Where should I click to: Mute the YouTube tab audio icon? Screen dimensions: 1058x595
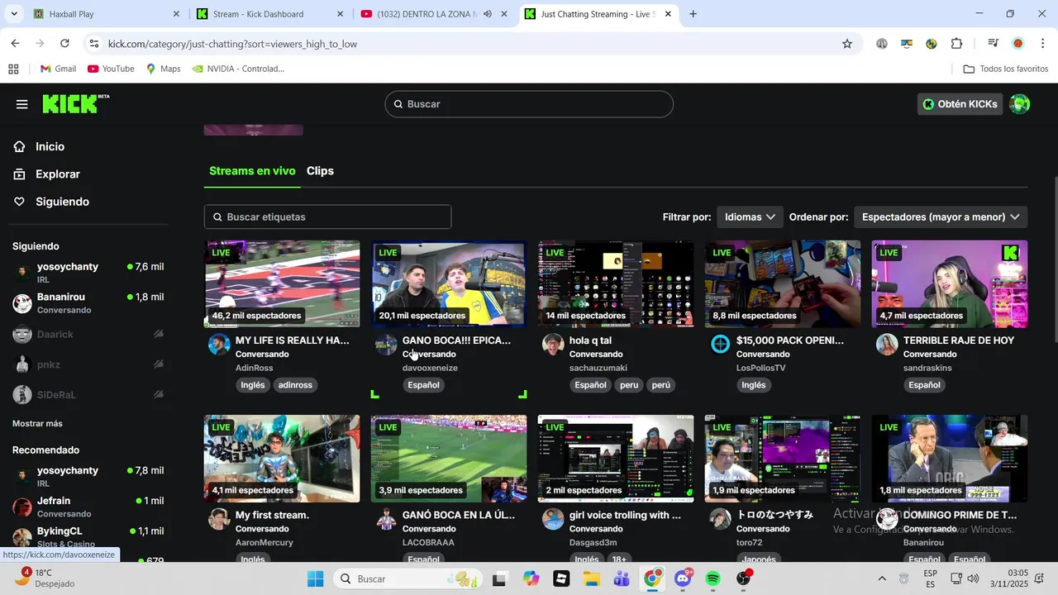pyautogui.click(x=487, y=14)
